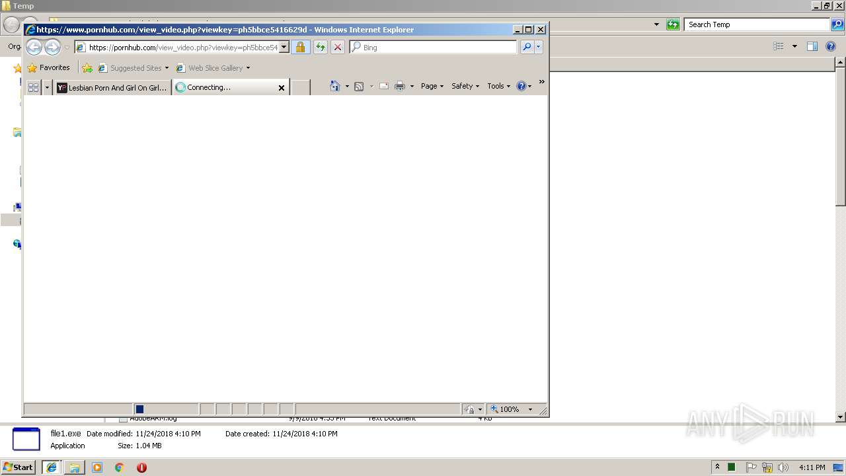Viewport: 846px width, 476px height.
Task: Open the Safety menu
Action: [x=465, y=86]
